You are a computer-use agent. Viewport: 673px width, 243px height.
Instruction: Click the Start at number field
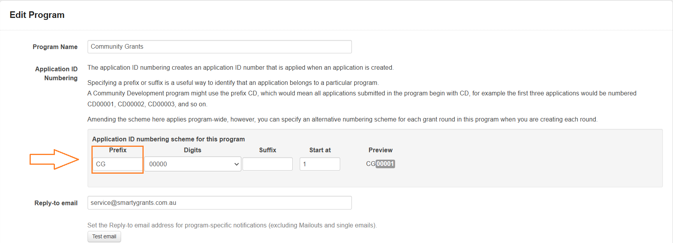(x=320, y=164)
